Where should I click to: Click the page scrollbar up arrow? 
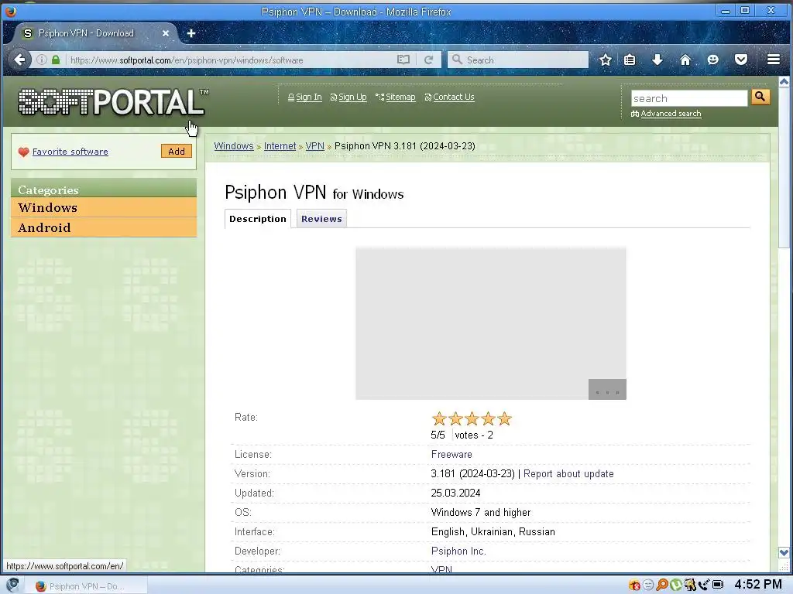click(784, 81)
